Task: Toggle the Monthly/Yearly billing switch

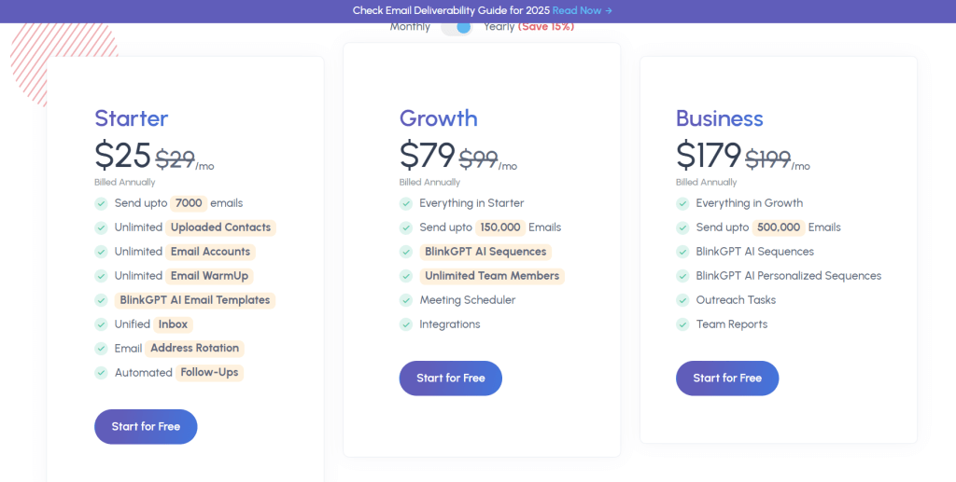Action: coord(457,27)
